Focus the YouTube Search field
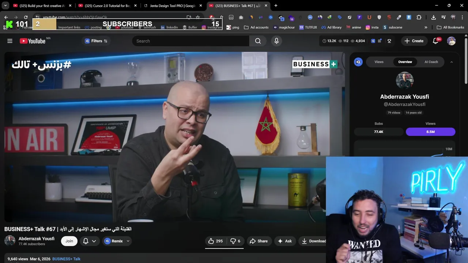The width and height of the screenshot is (468, 263). pos(190,41)
